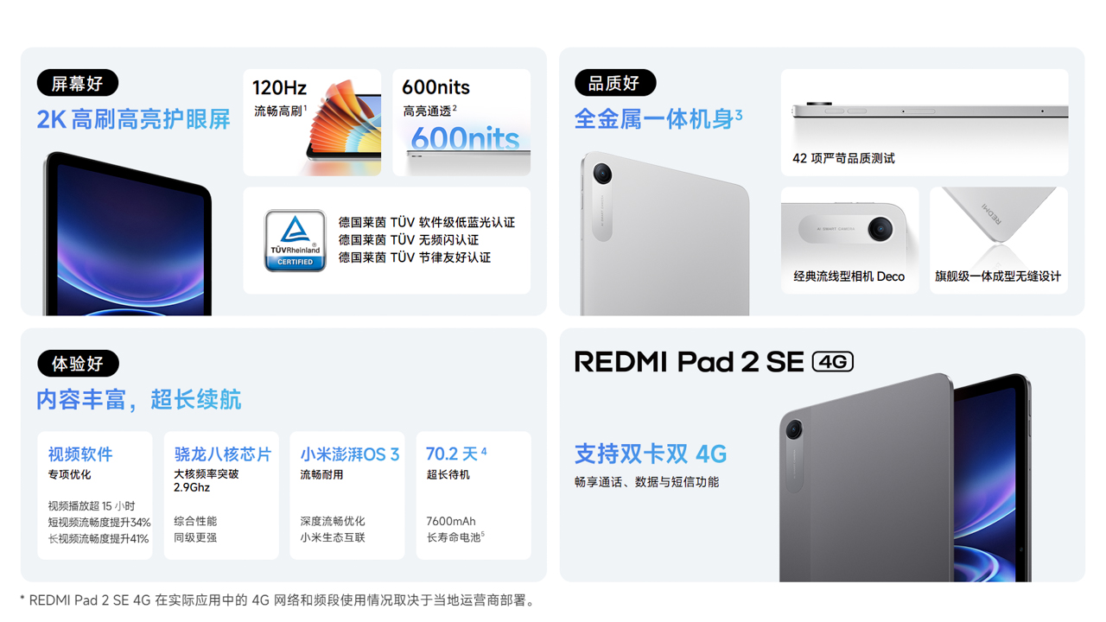Image resolution: width=1106 pixels, height=622 pixels.
Task: Open the 骁龙八核芯片 card
Action: (x=221, y=496)
